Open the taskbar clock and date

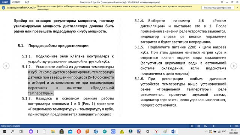click(x=233, y=132)
